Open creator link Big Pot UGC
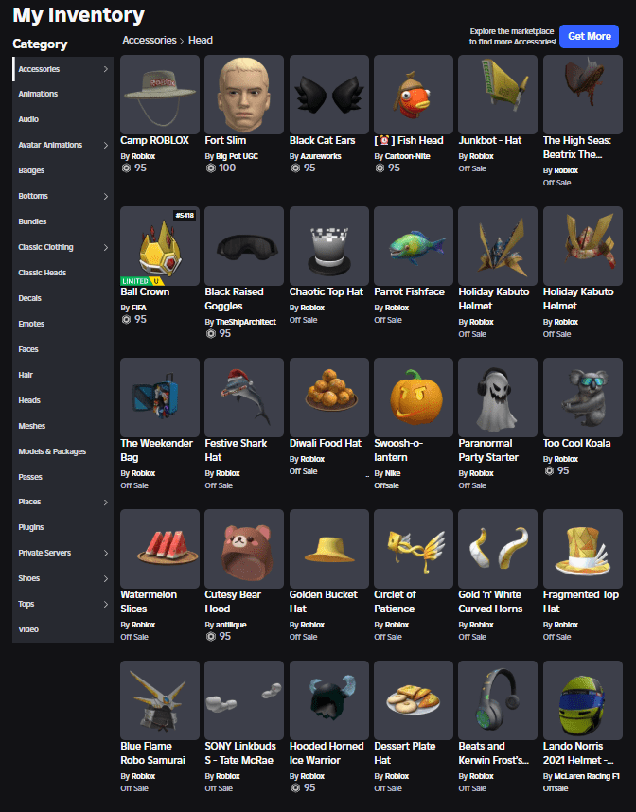 tap(238, 156)
